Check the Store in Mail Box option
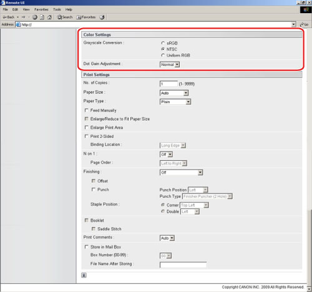 87,247
